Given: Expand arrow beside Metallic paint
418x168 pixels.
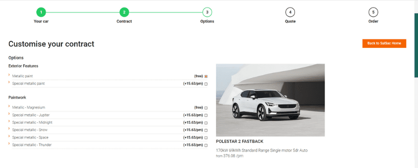Looking at the screenshot, I should pyautogui.click(x=9, y=75).
